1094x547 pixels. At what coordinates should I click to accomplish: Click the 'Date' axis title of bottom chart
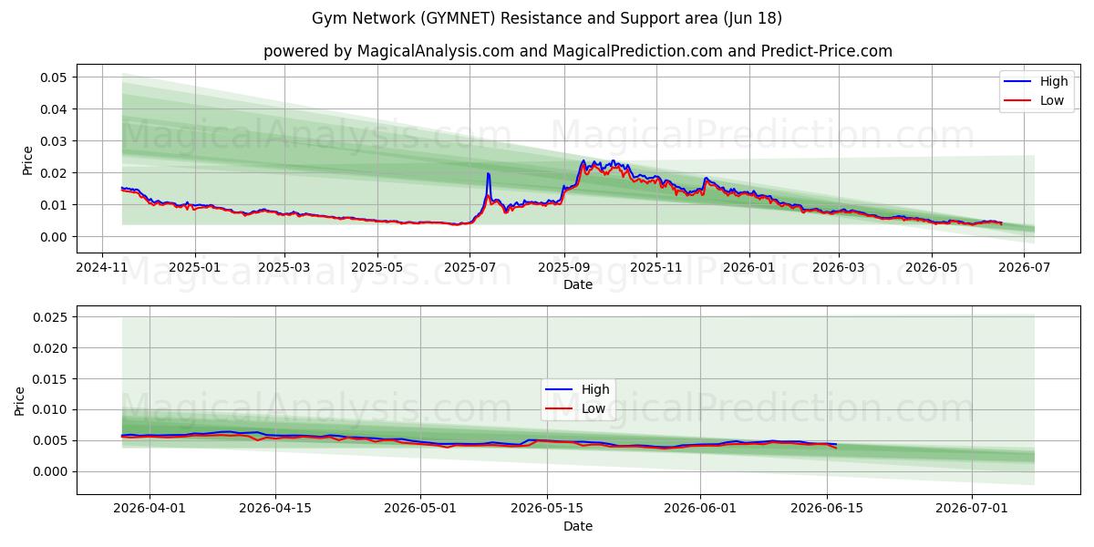pos(578,526)
